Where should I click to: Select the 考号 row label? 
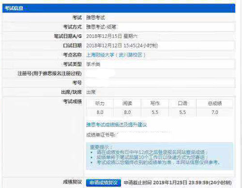[x=77, y=83]
